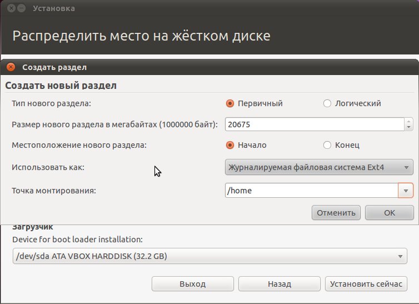Image resolution: width=419 pixels, height=304 pixels.
Task: Click the partition size field showing 20675
Action: (x=315, y=124)
